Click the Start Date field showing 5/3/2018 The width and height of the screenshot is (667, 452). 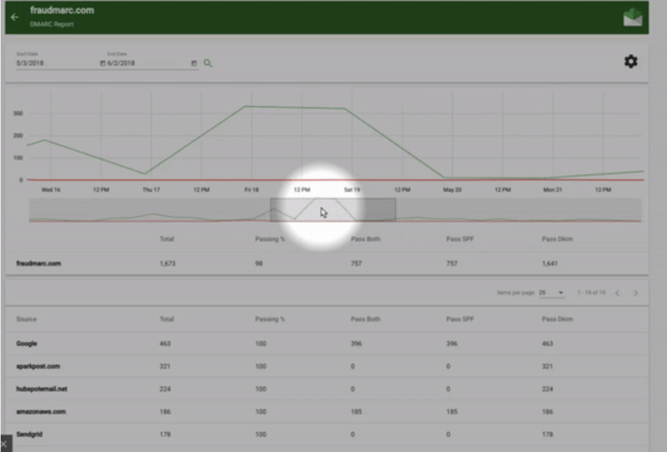pyautogui.click(x=56, y=63)
